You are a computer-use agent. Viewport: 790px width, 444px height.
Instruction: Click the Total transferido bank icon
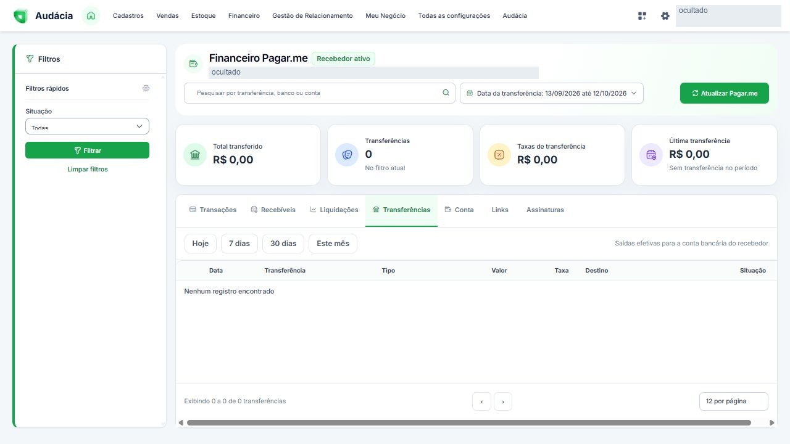point(195,154)
